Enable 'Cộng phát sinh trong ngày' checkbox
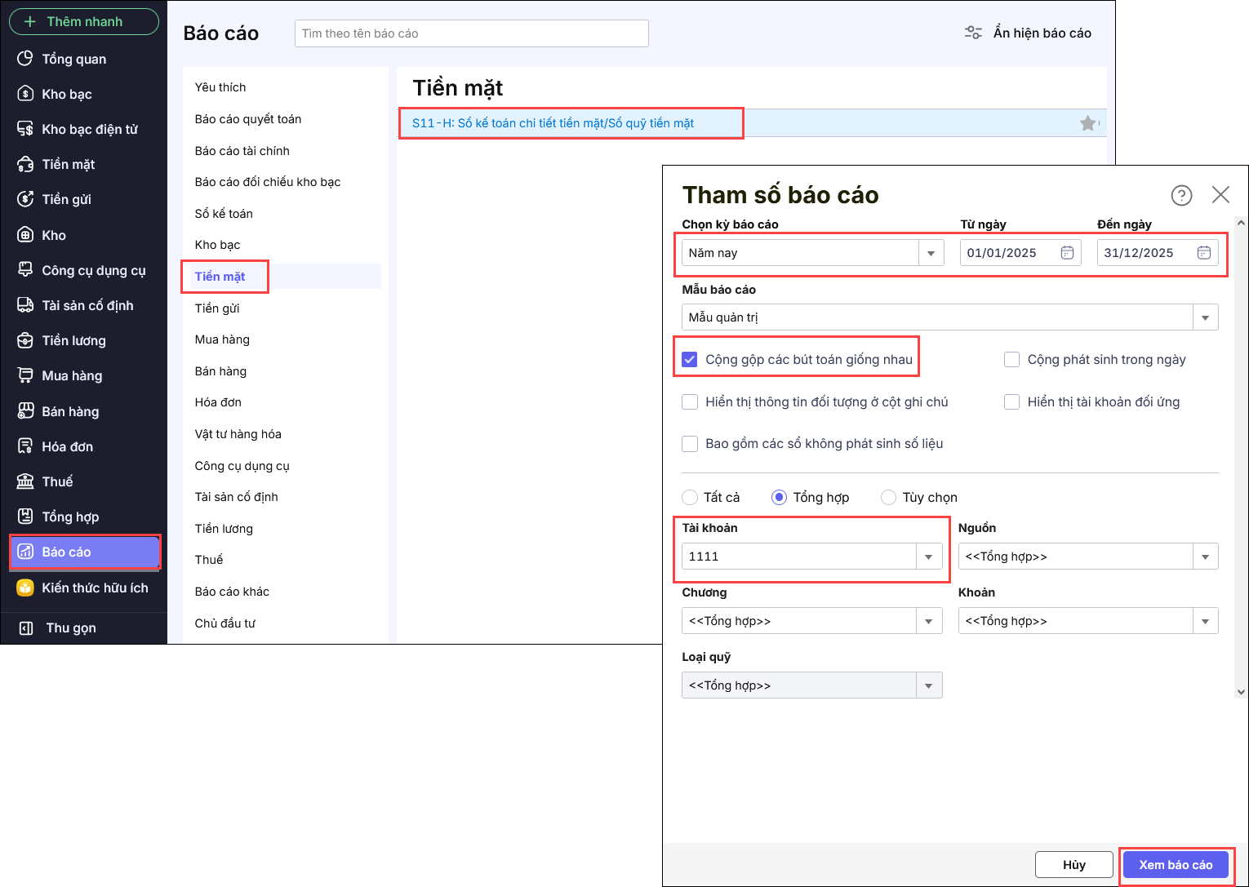This screenshot has width=1249, height=887. 1012,360
